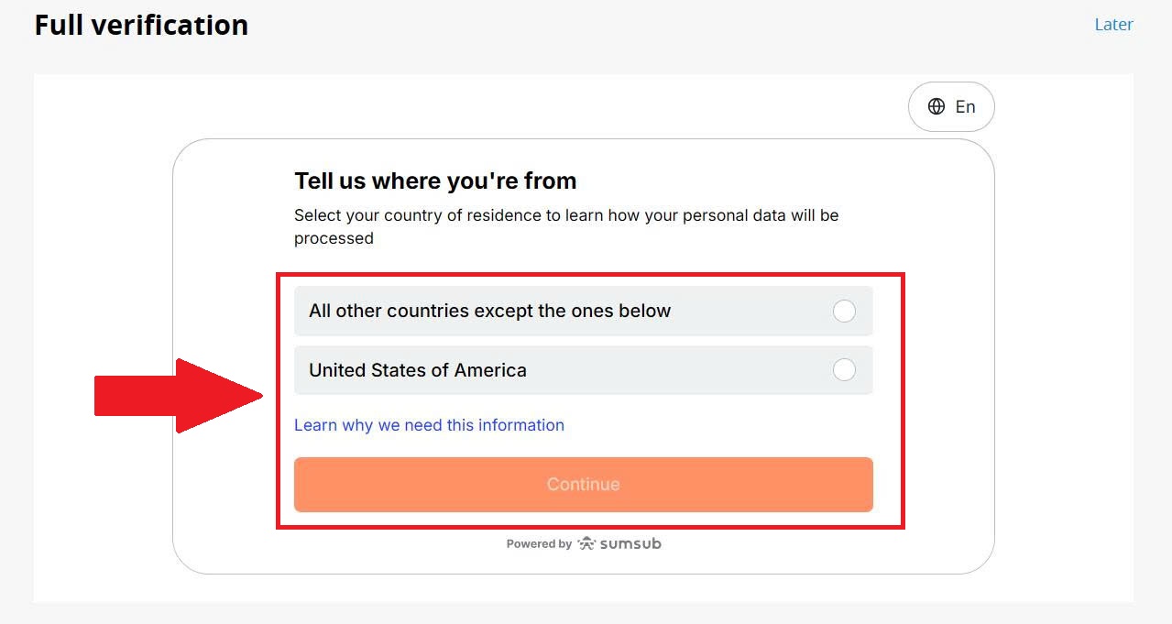Choose the United States option row

click(x=583, y=370)
